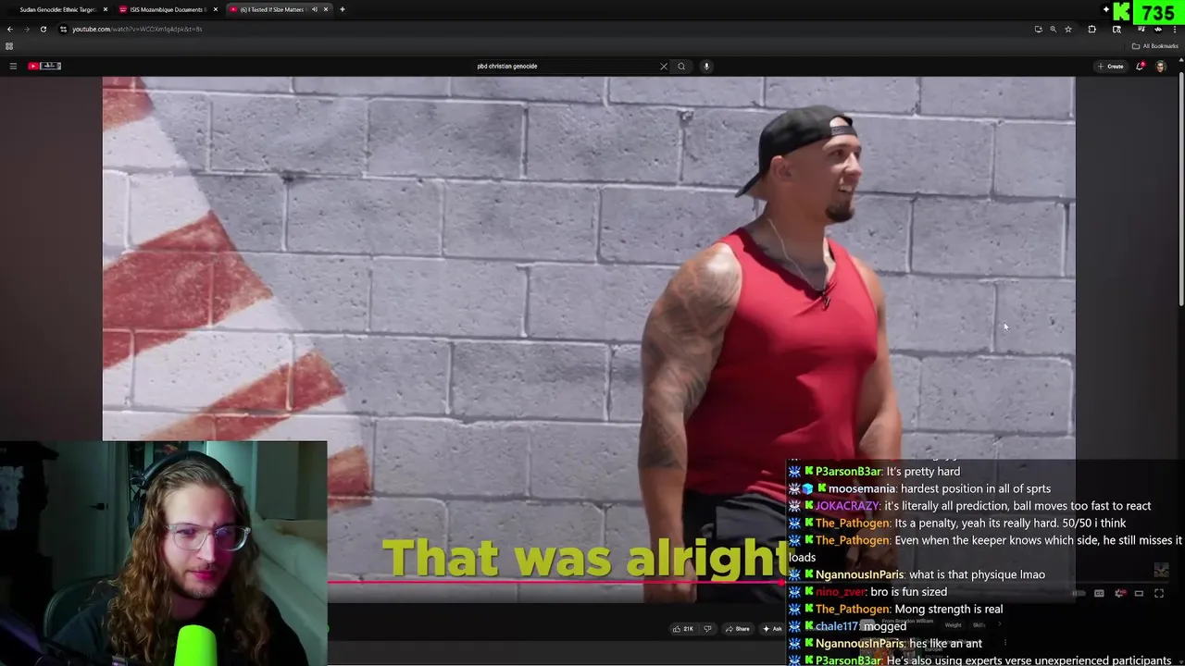Open the YouTube account avatar menu
This screenshot has height=666, width=1185.
(1161, 66)
